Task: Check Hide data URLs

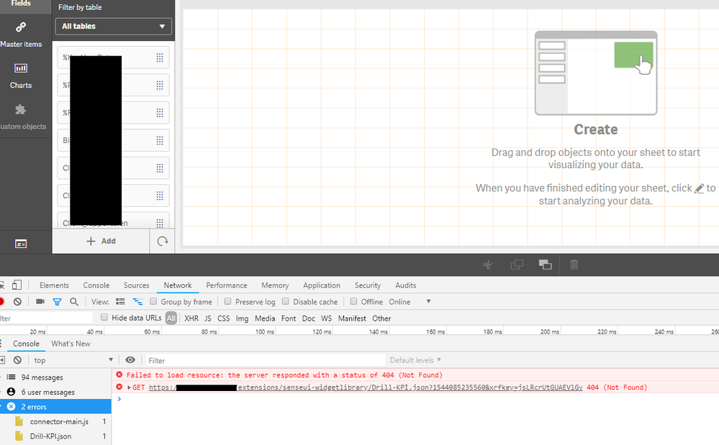Action: click(104, 317)
